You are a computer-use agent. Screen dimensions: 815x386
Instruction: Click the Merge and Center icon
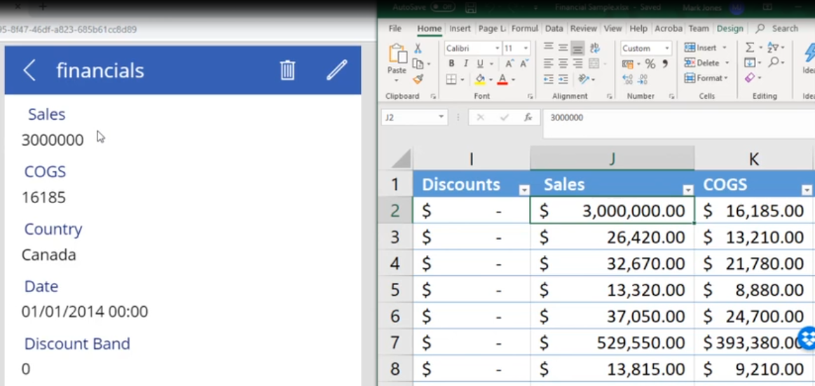[x=594, y=63]
